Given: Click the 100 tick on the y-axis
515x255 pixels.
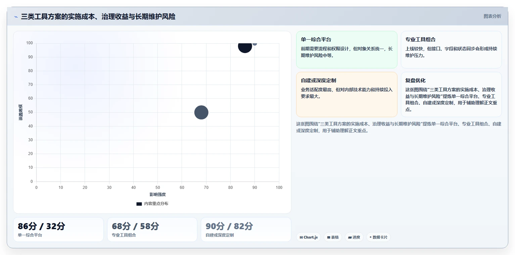Looking at the screenshot, I should 30,43.
